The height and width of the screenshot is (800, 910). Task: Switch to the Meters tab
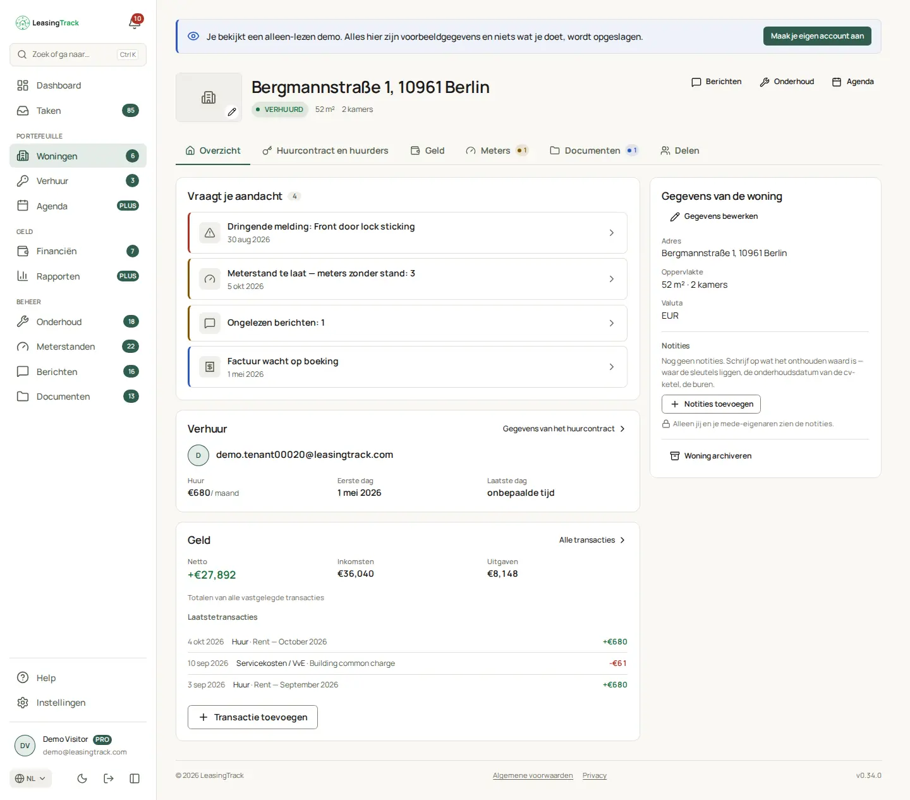click(x=497, y=151)
